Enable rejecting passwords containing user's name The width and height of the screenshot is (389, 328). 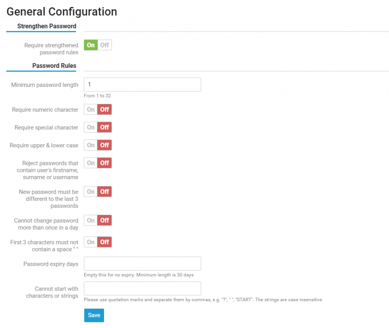pyautogui.click(x=91, y=163)
